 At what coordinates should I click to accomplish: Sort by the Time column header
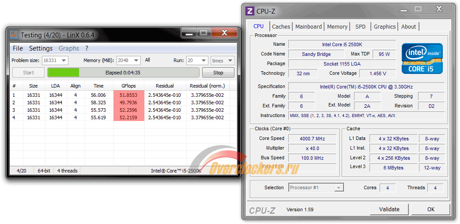click(x=98, y=86)
